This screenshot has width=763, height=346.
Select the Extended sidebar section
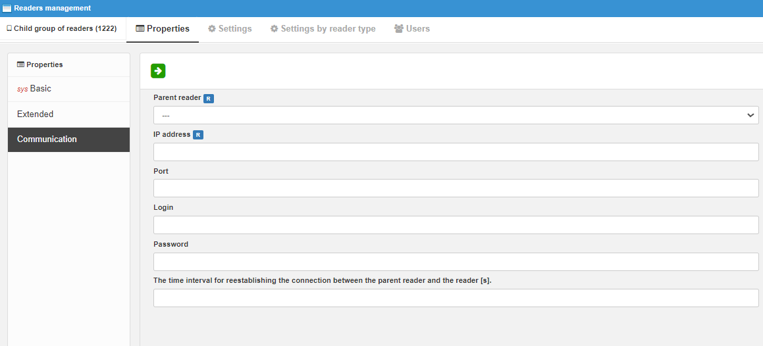pos(68,114)
